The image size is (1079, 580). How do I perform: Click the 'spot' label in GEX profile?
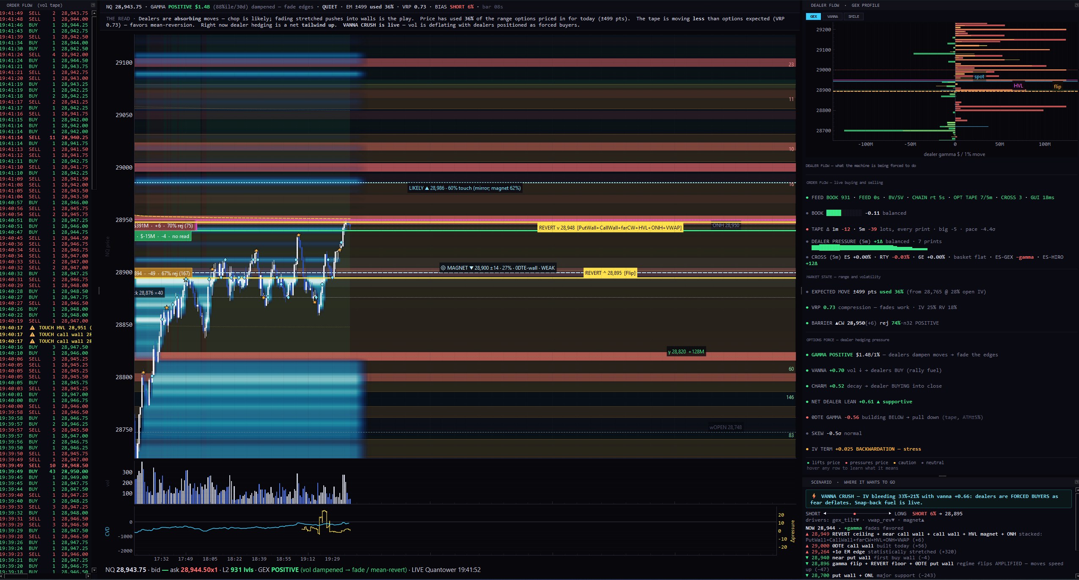(x=979, y=77)
